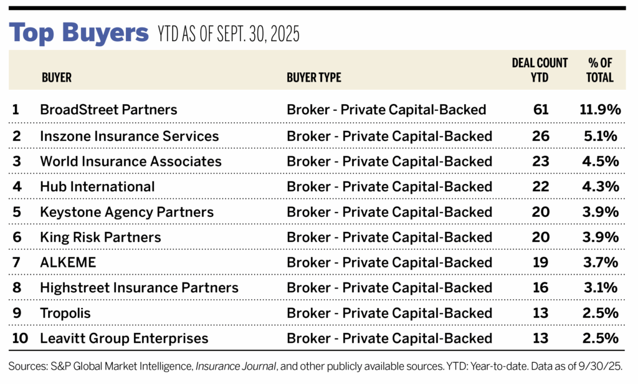Click the Hub International buyer entry
This screenshot has width=638, height=384.
click(97, 186)
